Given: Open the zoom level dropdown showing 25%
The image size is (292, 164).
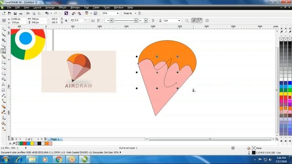Looking at the screenshot, I should (x=118, y=13).
